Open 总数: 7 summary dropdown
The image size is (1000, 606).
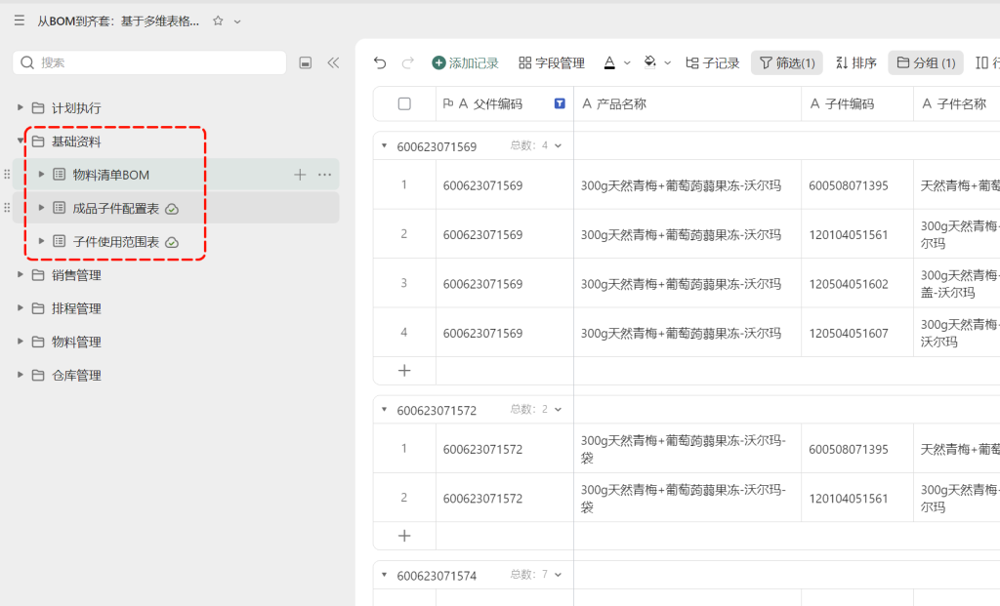pyautogui.click(x=536, y=575)
